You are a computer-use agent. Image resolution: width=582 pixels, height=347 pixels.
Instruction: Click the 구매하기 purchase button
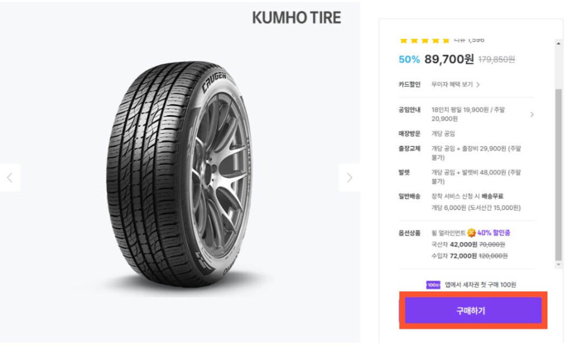[x=473, y=311]
